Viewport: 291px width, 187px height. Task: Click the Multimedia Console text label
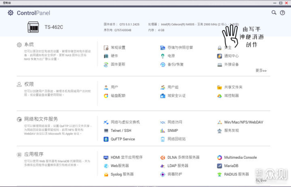240,158
